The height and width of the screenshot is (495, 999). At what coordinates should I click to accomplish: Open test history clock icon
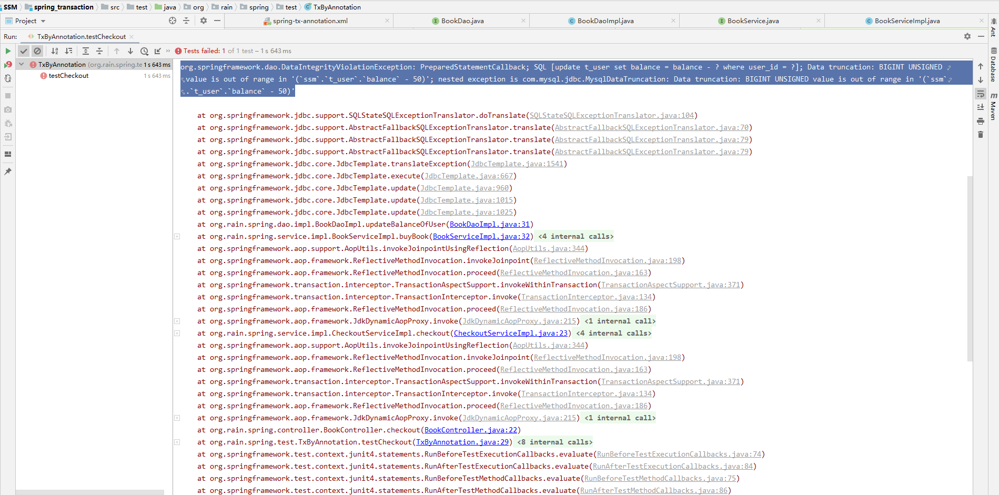coord(144,51)
